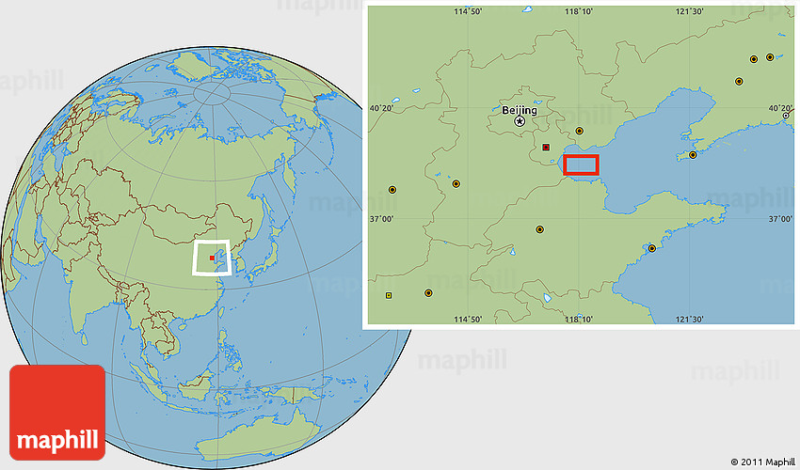Click the city marker on Shandong's southern coast
800x470 pixels.
click(x=651, y=249)
